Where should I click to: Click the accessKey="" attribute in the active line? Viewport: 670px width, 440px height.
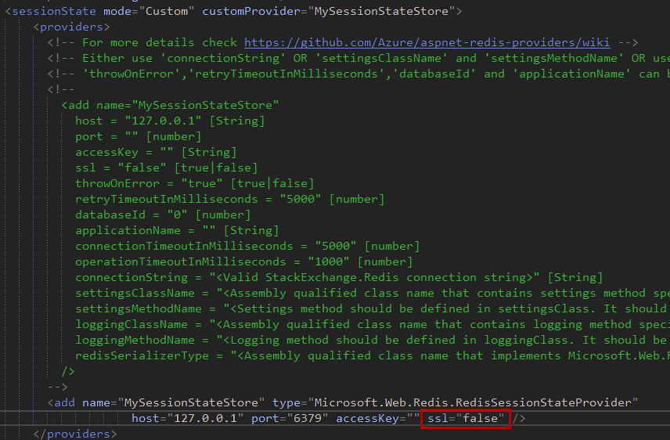378,418
